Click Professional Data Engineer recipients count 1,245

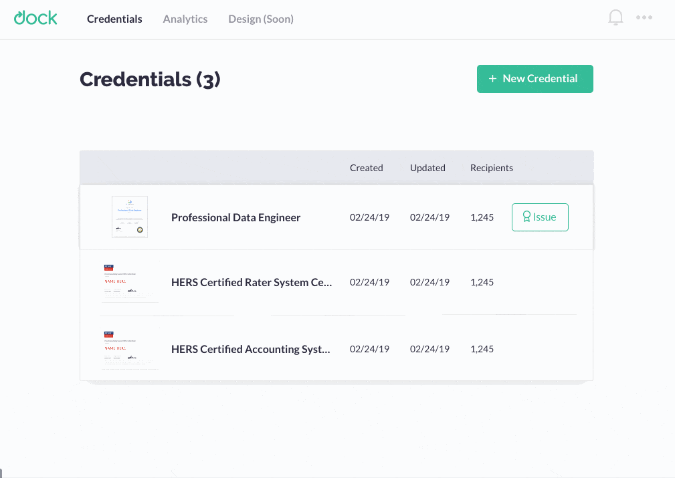pyautogui.click(x=482, y=217)
